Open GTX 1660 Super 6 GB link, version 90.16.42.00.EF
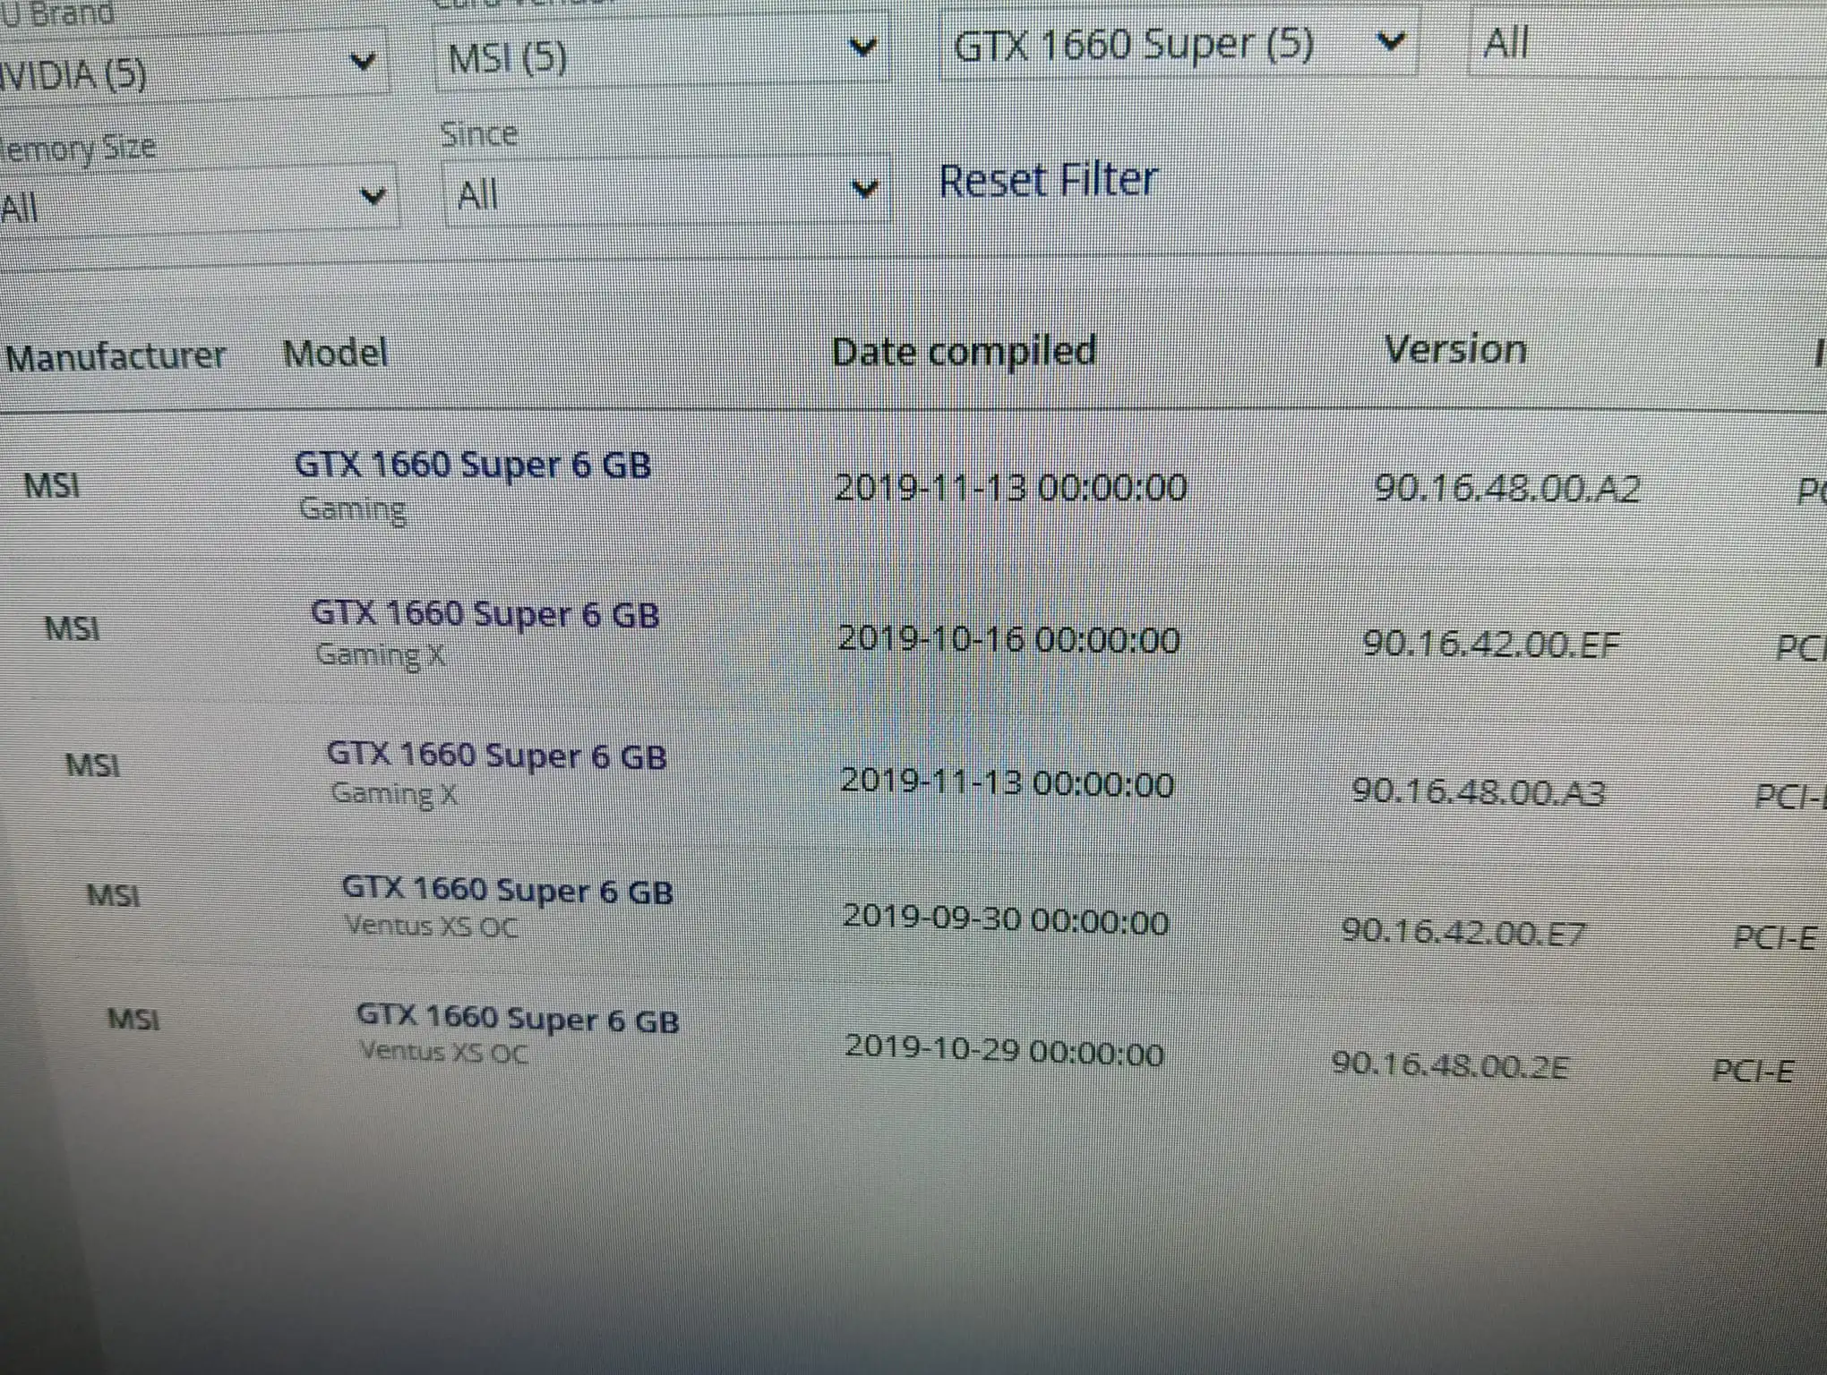Image resolution: width=1827 pixels, height=1375 pixels. 485,614
